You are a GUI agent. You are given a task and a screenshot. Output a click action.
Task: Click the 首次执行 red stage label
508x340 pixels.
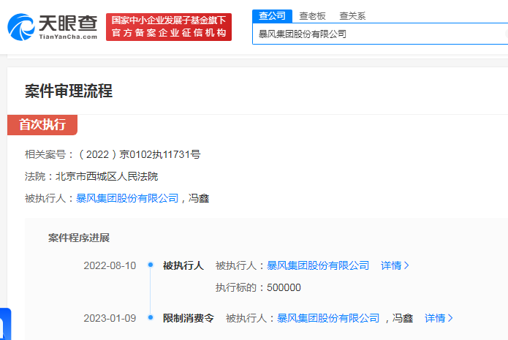tap(42, 125)
